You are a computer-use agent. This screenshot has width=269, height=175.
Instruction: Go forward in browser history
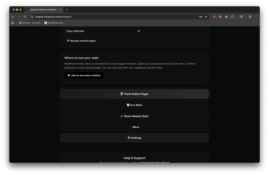point(19,17)
